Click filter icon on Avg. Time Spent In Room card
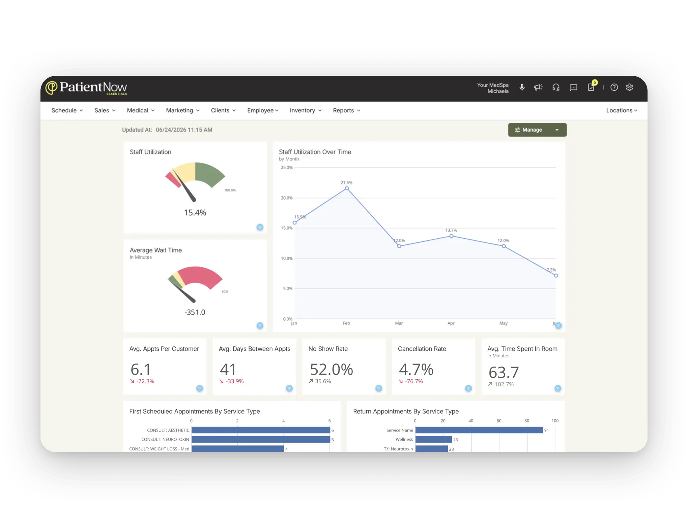 point(558,388)
